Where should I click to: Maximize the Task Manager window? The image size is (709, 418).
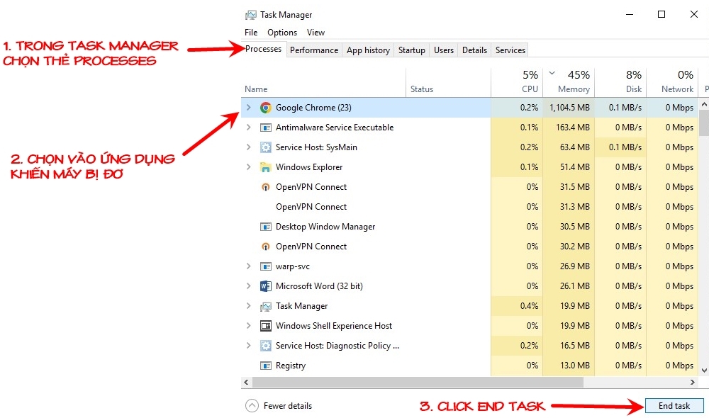coord(661,14)
